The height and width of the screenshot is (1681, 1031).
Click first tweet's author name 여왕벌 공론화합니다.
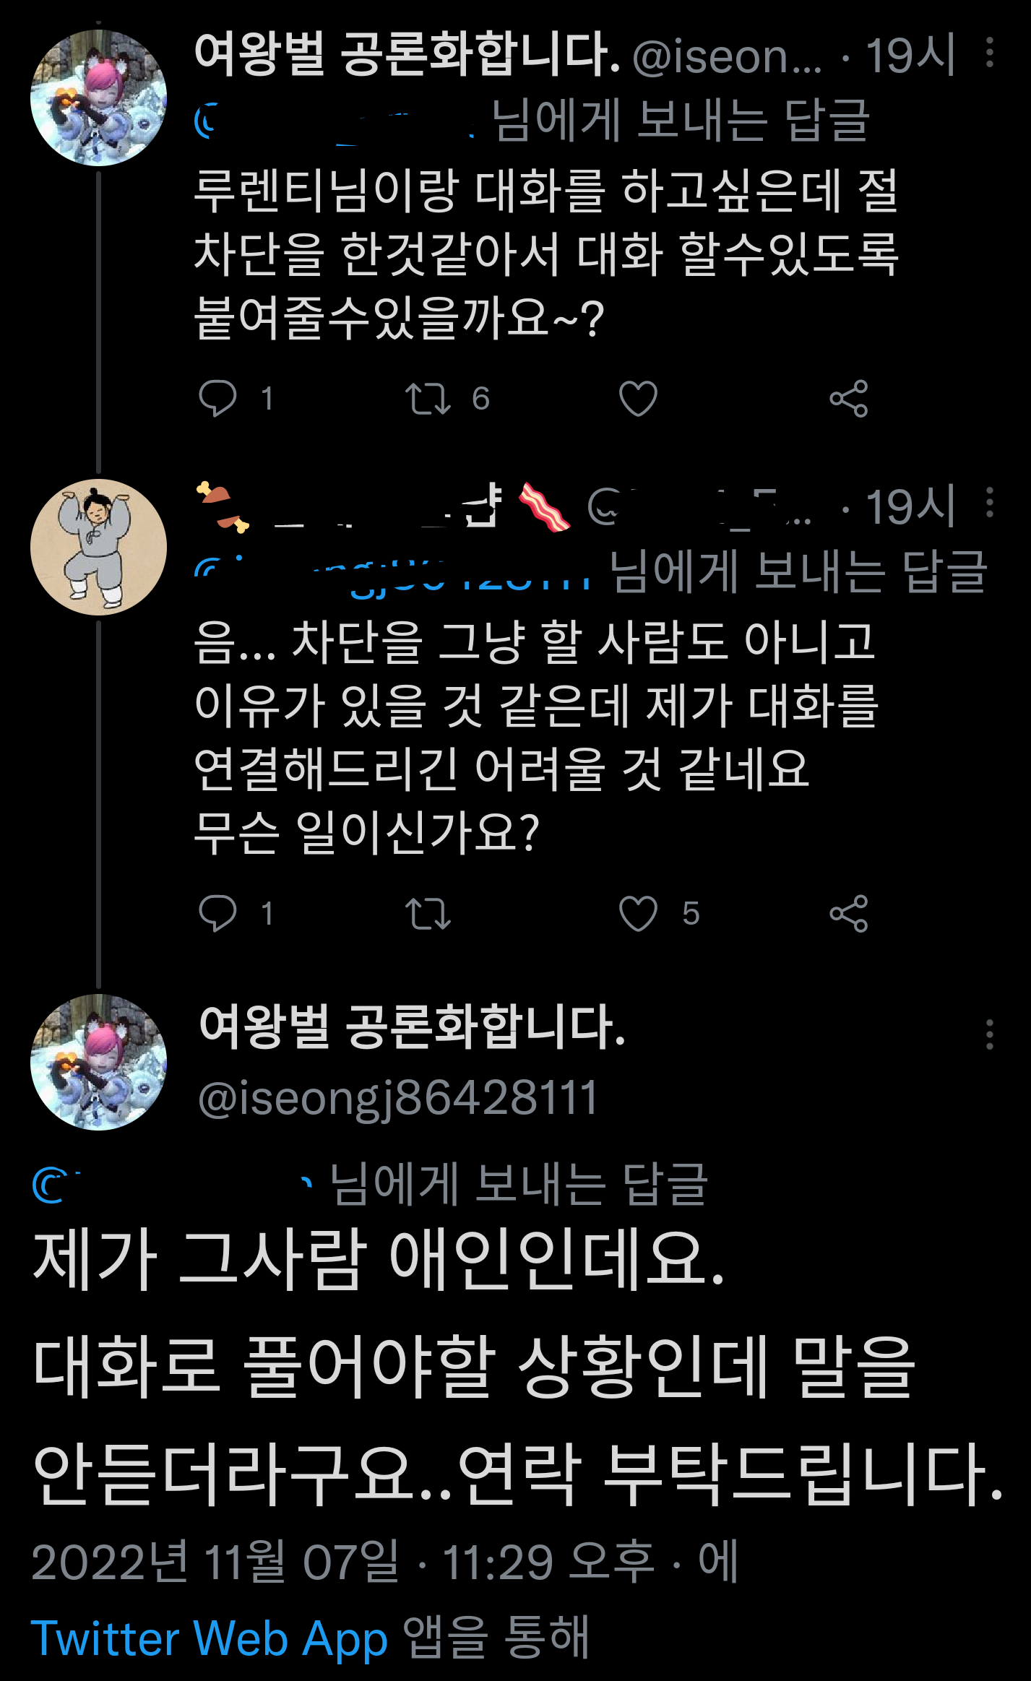click(x=407, y=55)
